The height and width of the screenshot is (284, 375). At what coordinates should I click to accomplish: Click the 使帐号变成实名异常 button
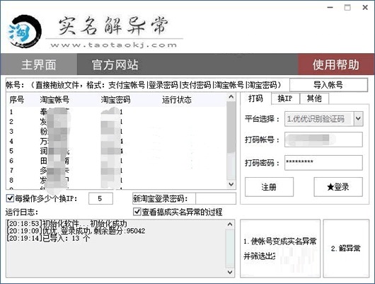[280, 249]
